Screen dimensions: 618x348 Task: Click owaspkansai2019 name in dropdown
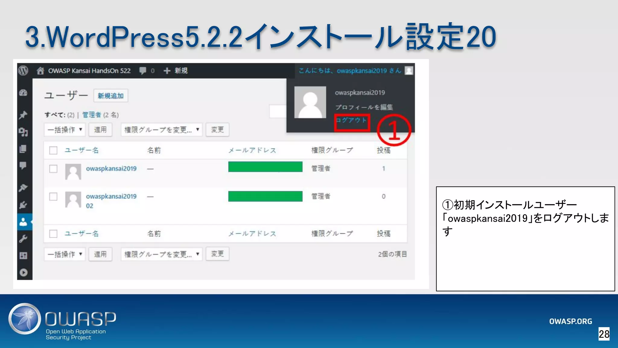click(x=360, y=92)
